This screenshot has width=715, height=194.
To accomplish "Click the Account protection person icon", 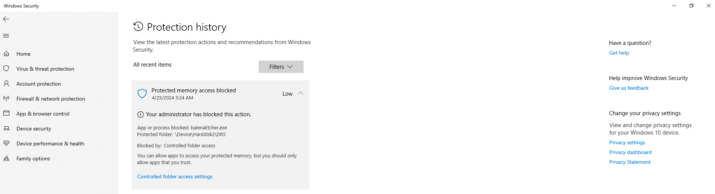I will pos(6,84).
